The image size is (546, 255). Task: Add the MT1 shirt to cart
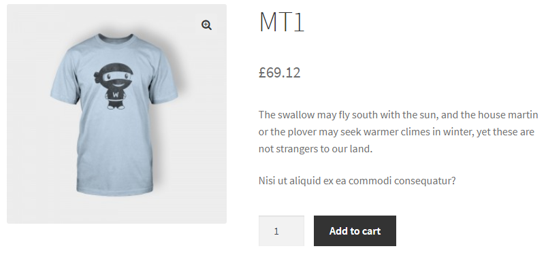pyautogui.click(x=355, y=231)
